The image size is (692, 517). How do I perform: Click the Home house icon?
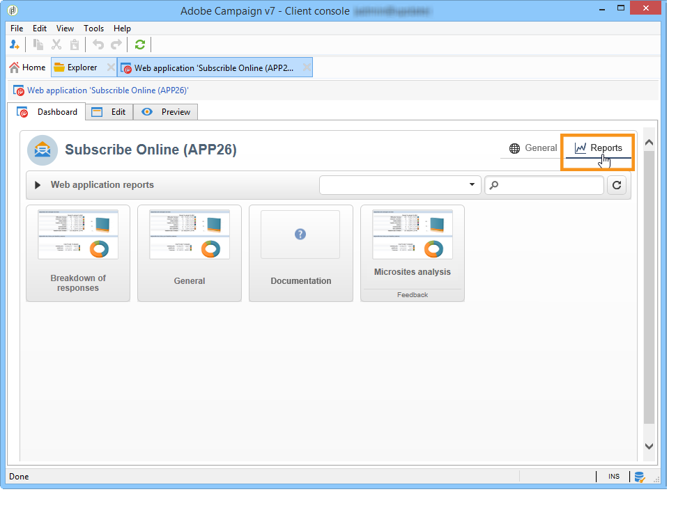point(15,67)
